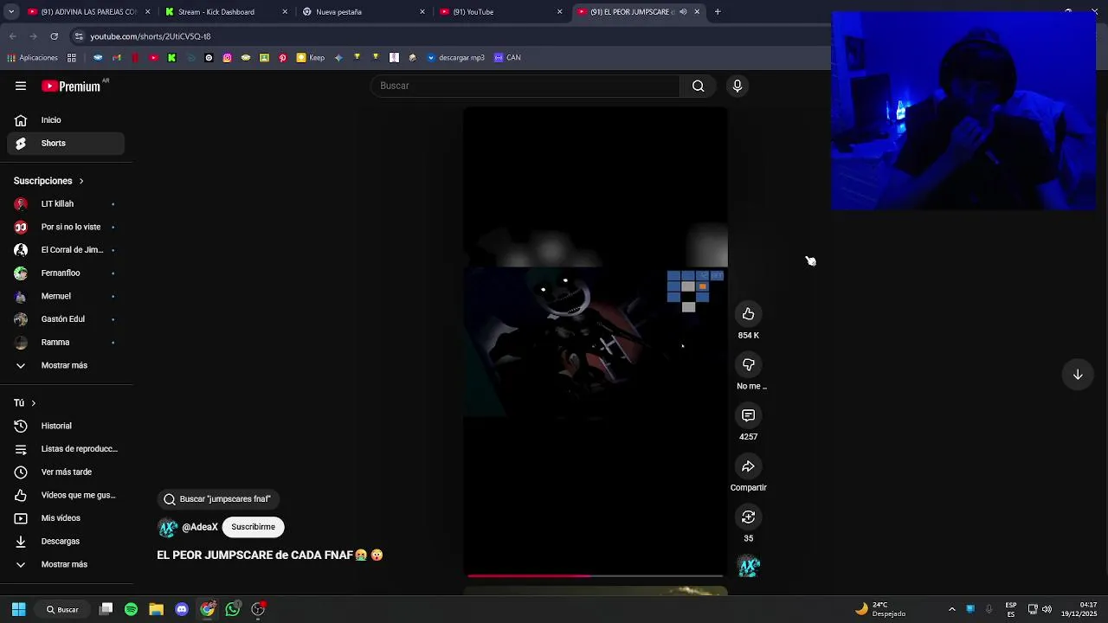
Task: Click the YouTube search input field
Action: 525,86
